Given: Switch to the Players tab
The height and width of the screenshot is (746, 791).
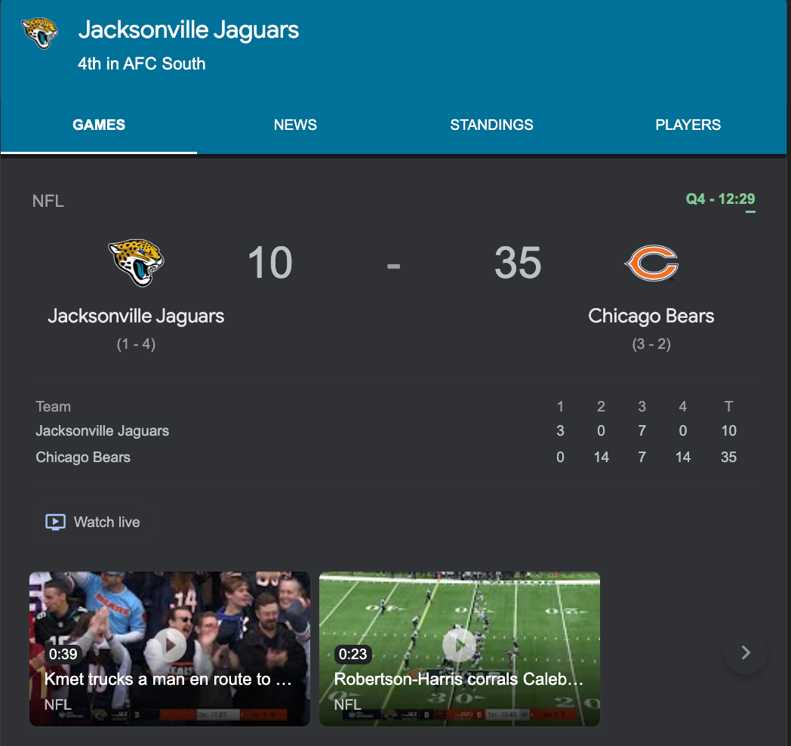Looking at the screenshot, I should click(688, 125).
